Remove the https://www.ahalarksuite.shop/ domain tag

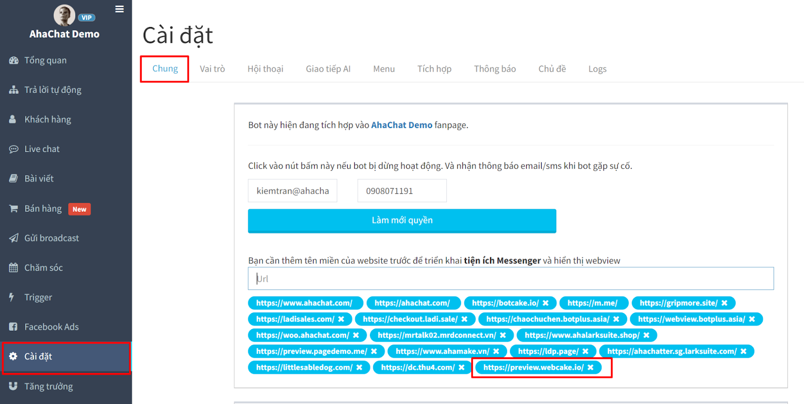647,335
